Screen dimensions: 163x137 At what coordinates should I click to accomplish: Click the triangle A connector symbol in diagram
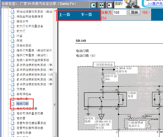101,117
